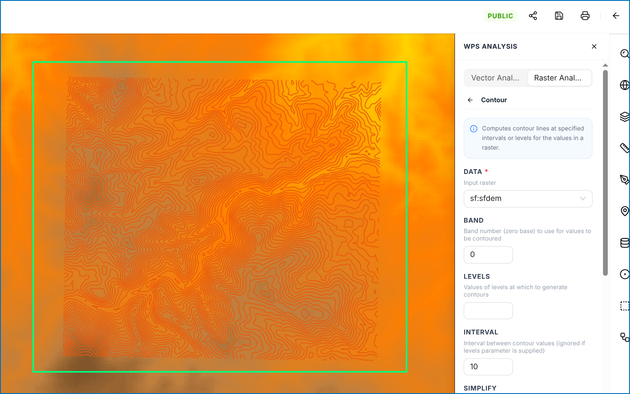Screen dimensions: 630x394
Task: Open the connected nodes analysis icon
Action: click(625, 337)
